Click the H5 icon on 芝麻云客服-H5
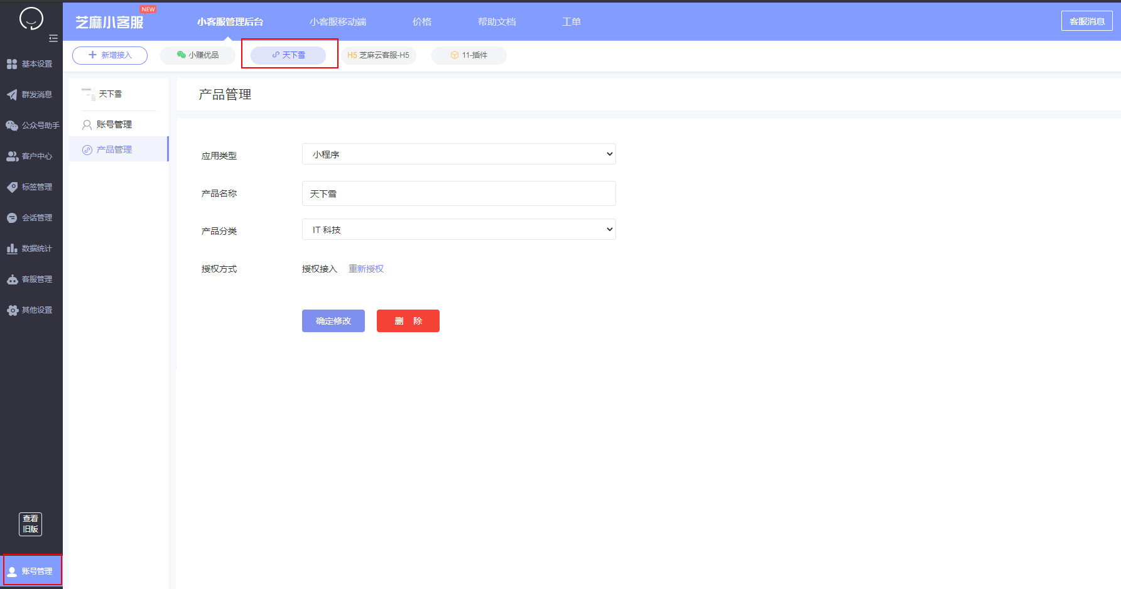 tap(352, 55)
